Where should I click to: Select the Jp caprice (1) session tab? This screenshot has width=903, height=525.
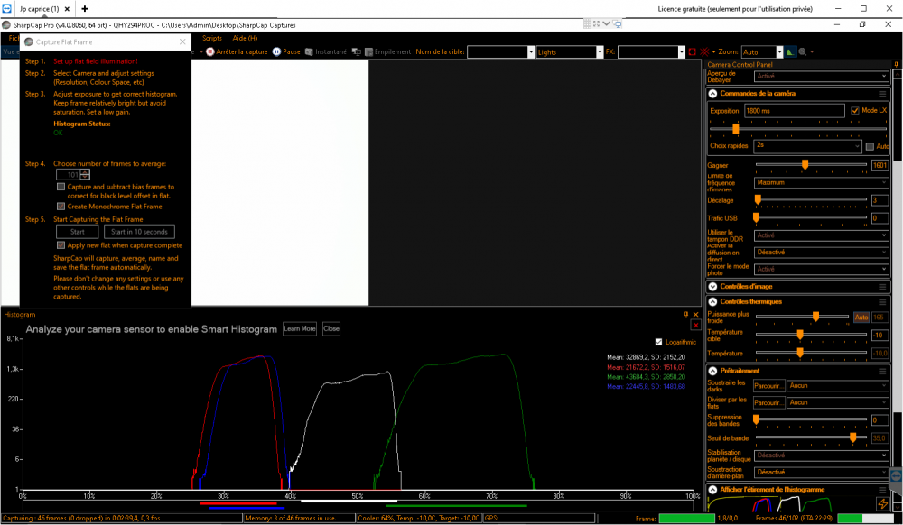[39, 9]
